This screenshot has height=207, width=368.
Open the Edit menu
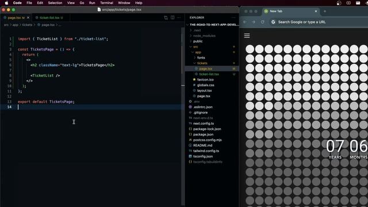tap(40, 3)
